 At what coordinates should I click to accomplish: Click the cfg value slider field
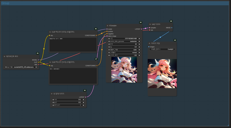[x=124, y=47]
